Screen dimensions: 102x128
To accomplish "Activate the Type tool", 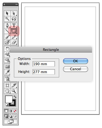I will coord(14,25).
